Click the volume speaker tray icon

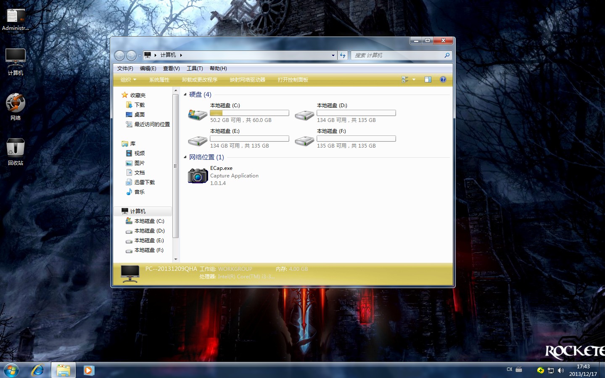tap(560, 370)
